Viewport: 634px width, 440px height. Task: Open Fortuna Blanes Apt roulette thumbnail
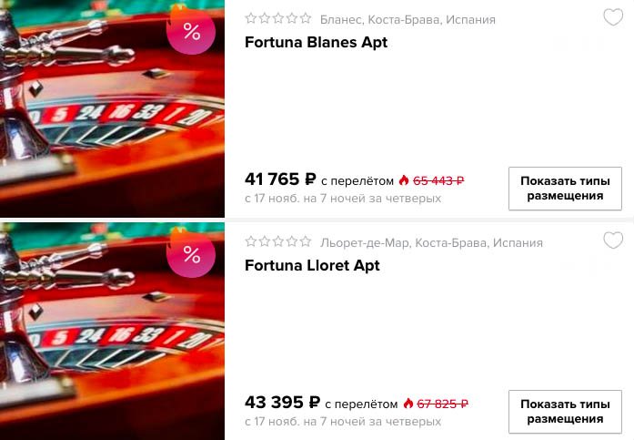coord(112,108)
